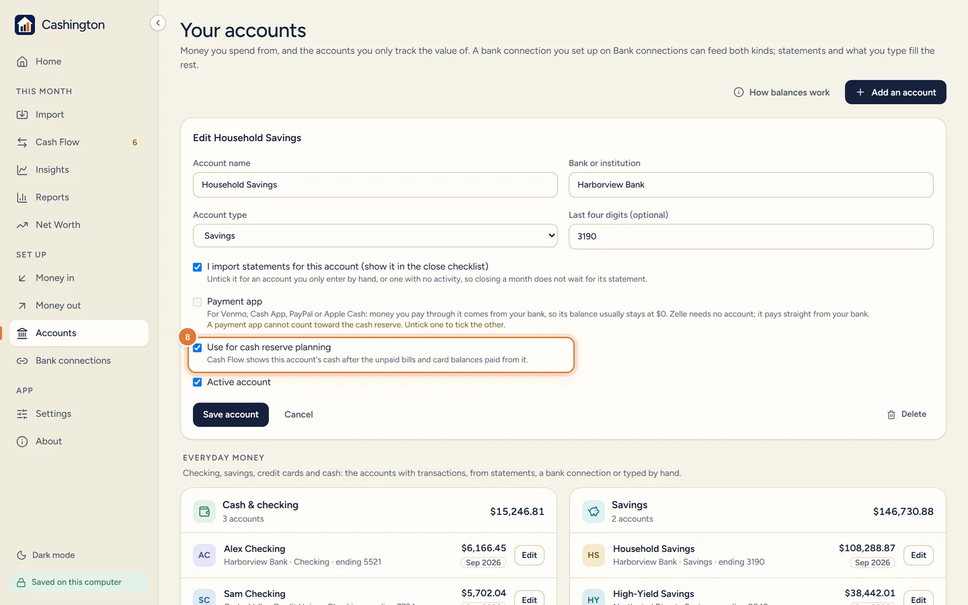Click the Saved on this computer status
This screenshot has height=605, width=968.
79,582
